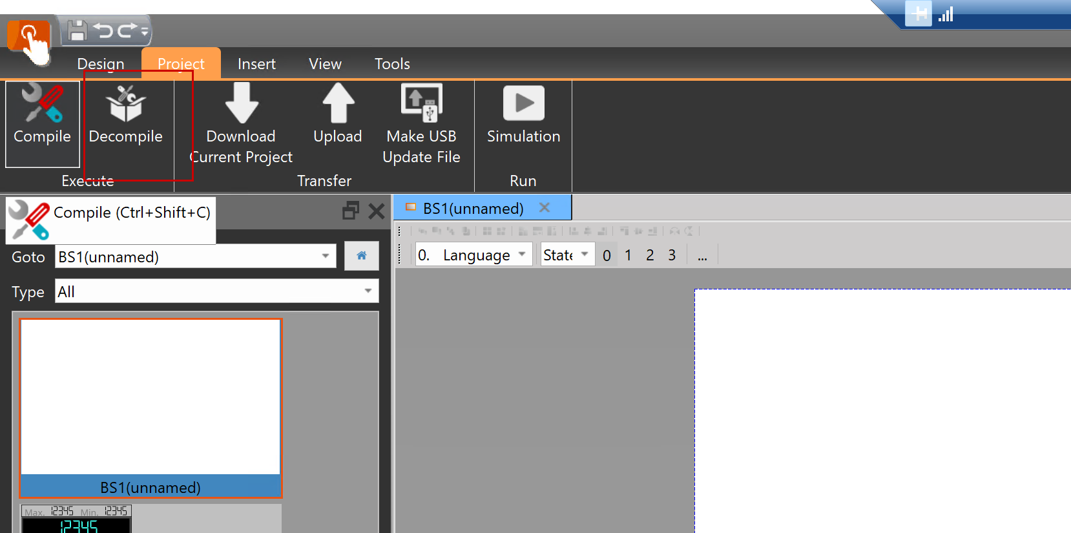
Task: Redo the last undone action
Action: click(x=127, y=30)
